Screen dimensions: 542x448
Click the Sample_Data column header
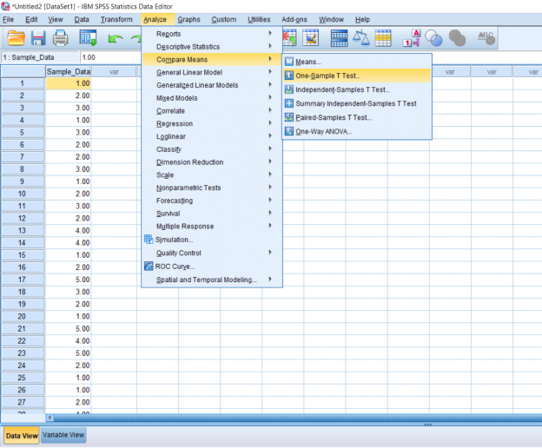pos(69,72)
